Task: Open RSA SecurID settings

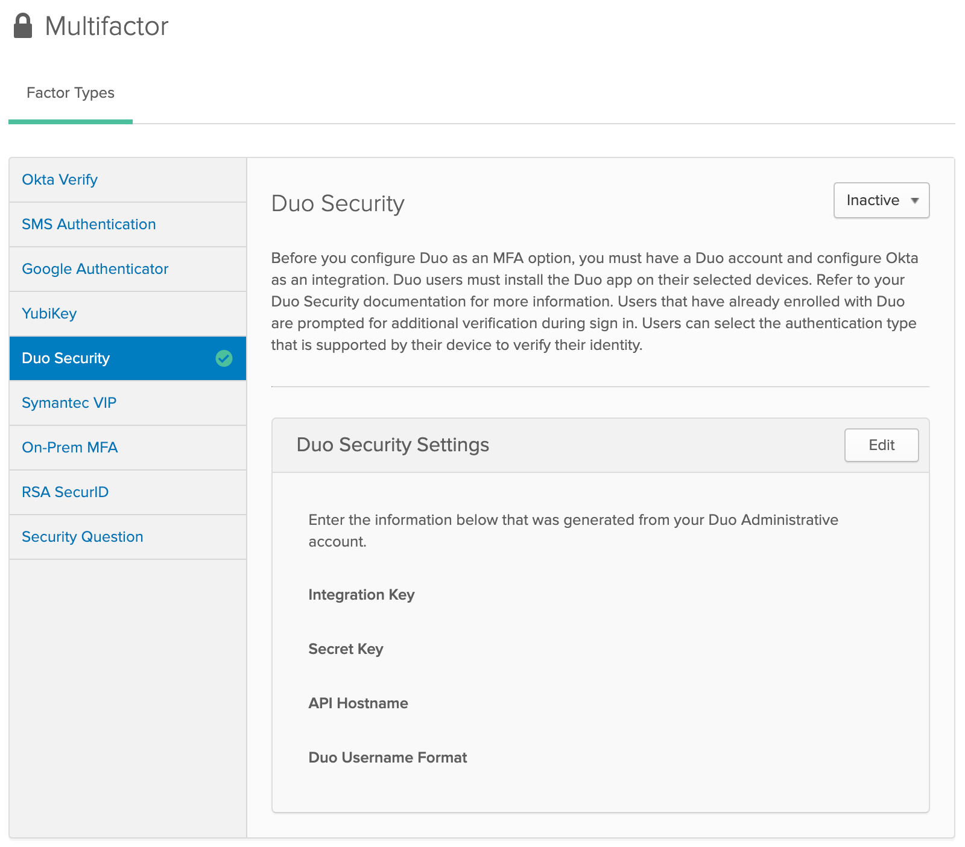Action: point(65,492)
